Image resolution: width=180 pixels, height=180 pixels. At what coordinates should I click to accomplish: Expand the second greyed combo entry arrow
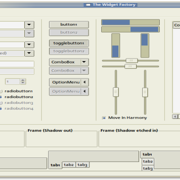pyautogui.click(x=29, y=33)
